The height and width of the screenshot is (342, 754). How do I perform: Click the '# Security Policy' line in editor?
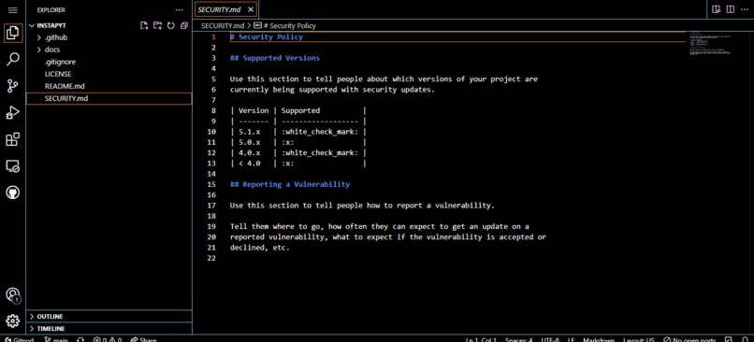pyautogui.click(x=267, y=37)
